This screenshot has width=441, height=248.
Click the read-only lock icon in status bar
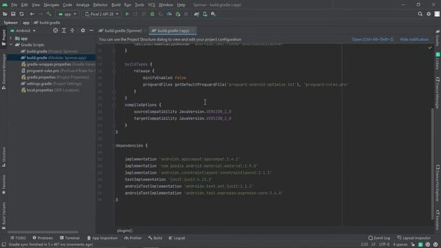click(413, 245)
